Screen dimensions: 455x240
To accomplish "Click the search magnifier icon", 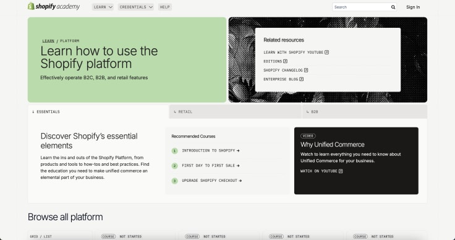I will pyautogui.click(x=393, y=7).
